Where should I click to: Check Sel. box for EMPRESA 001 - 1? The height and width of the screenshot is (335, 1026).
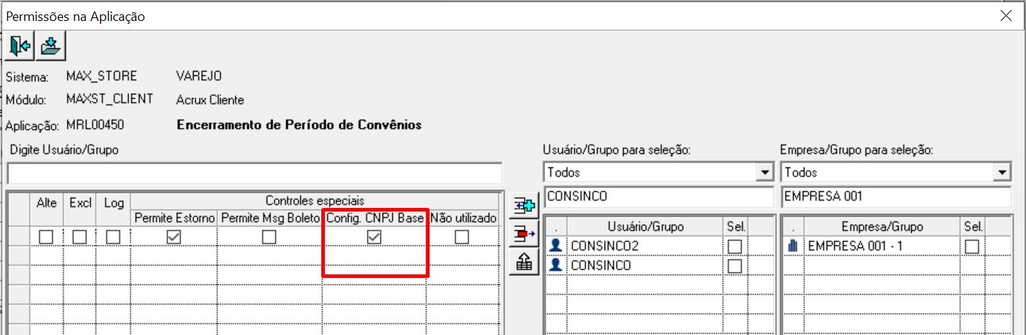click(x=972, y=247)
